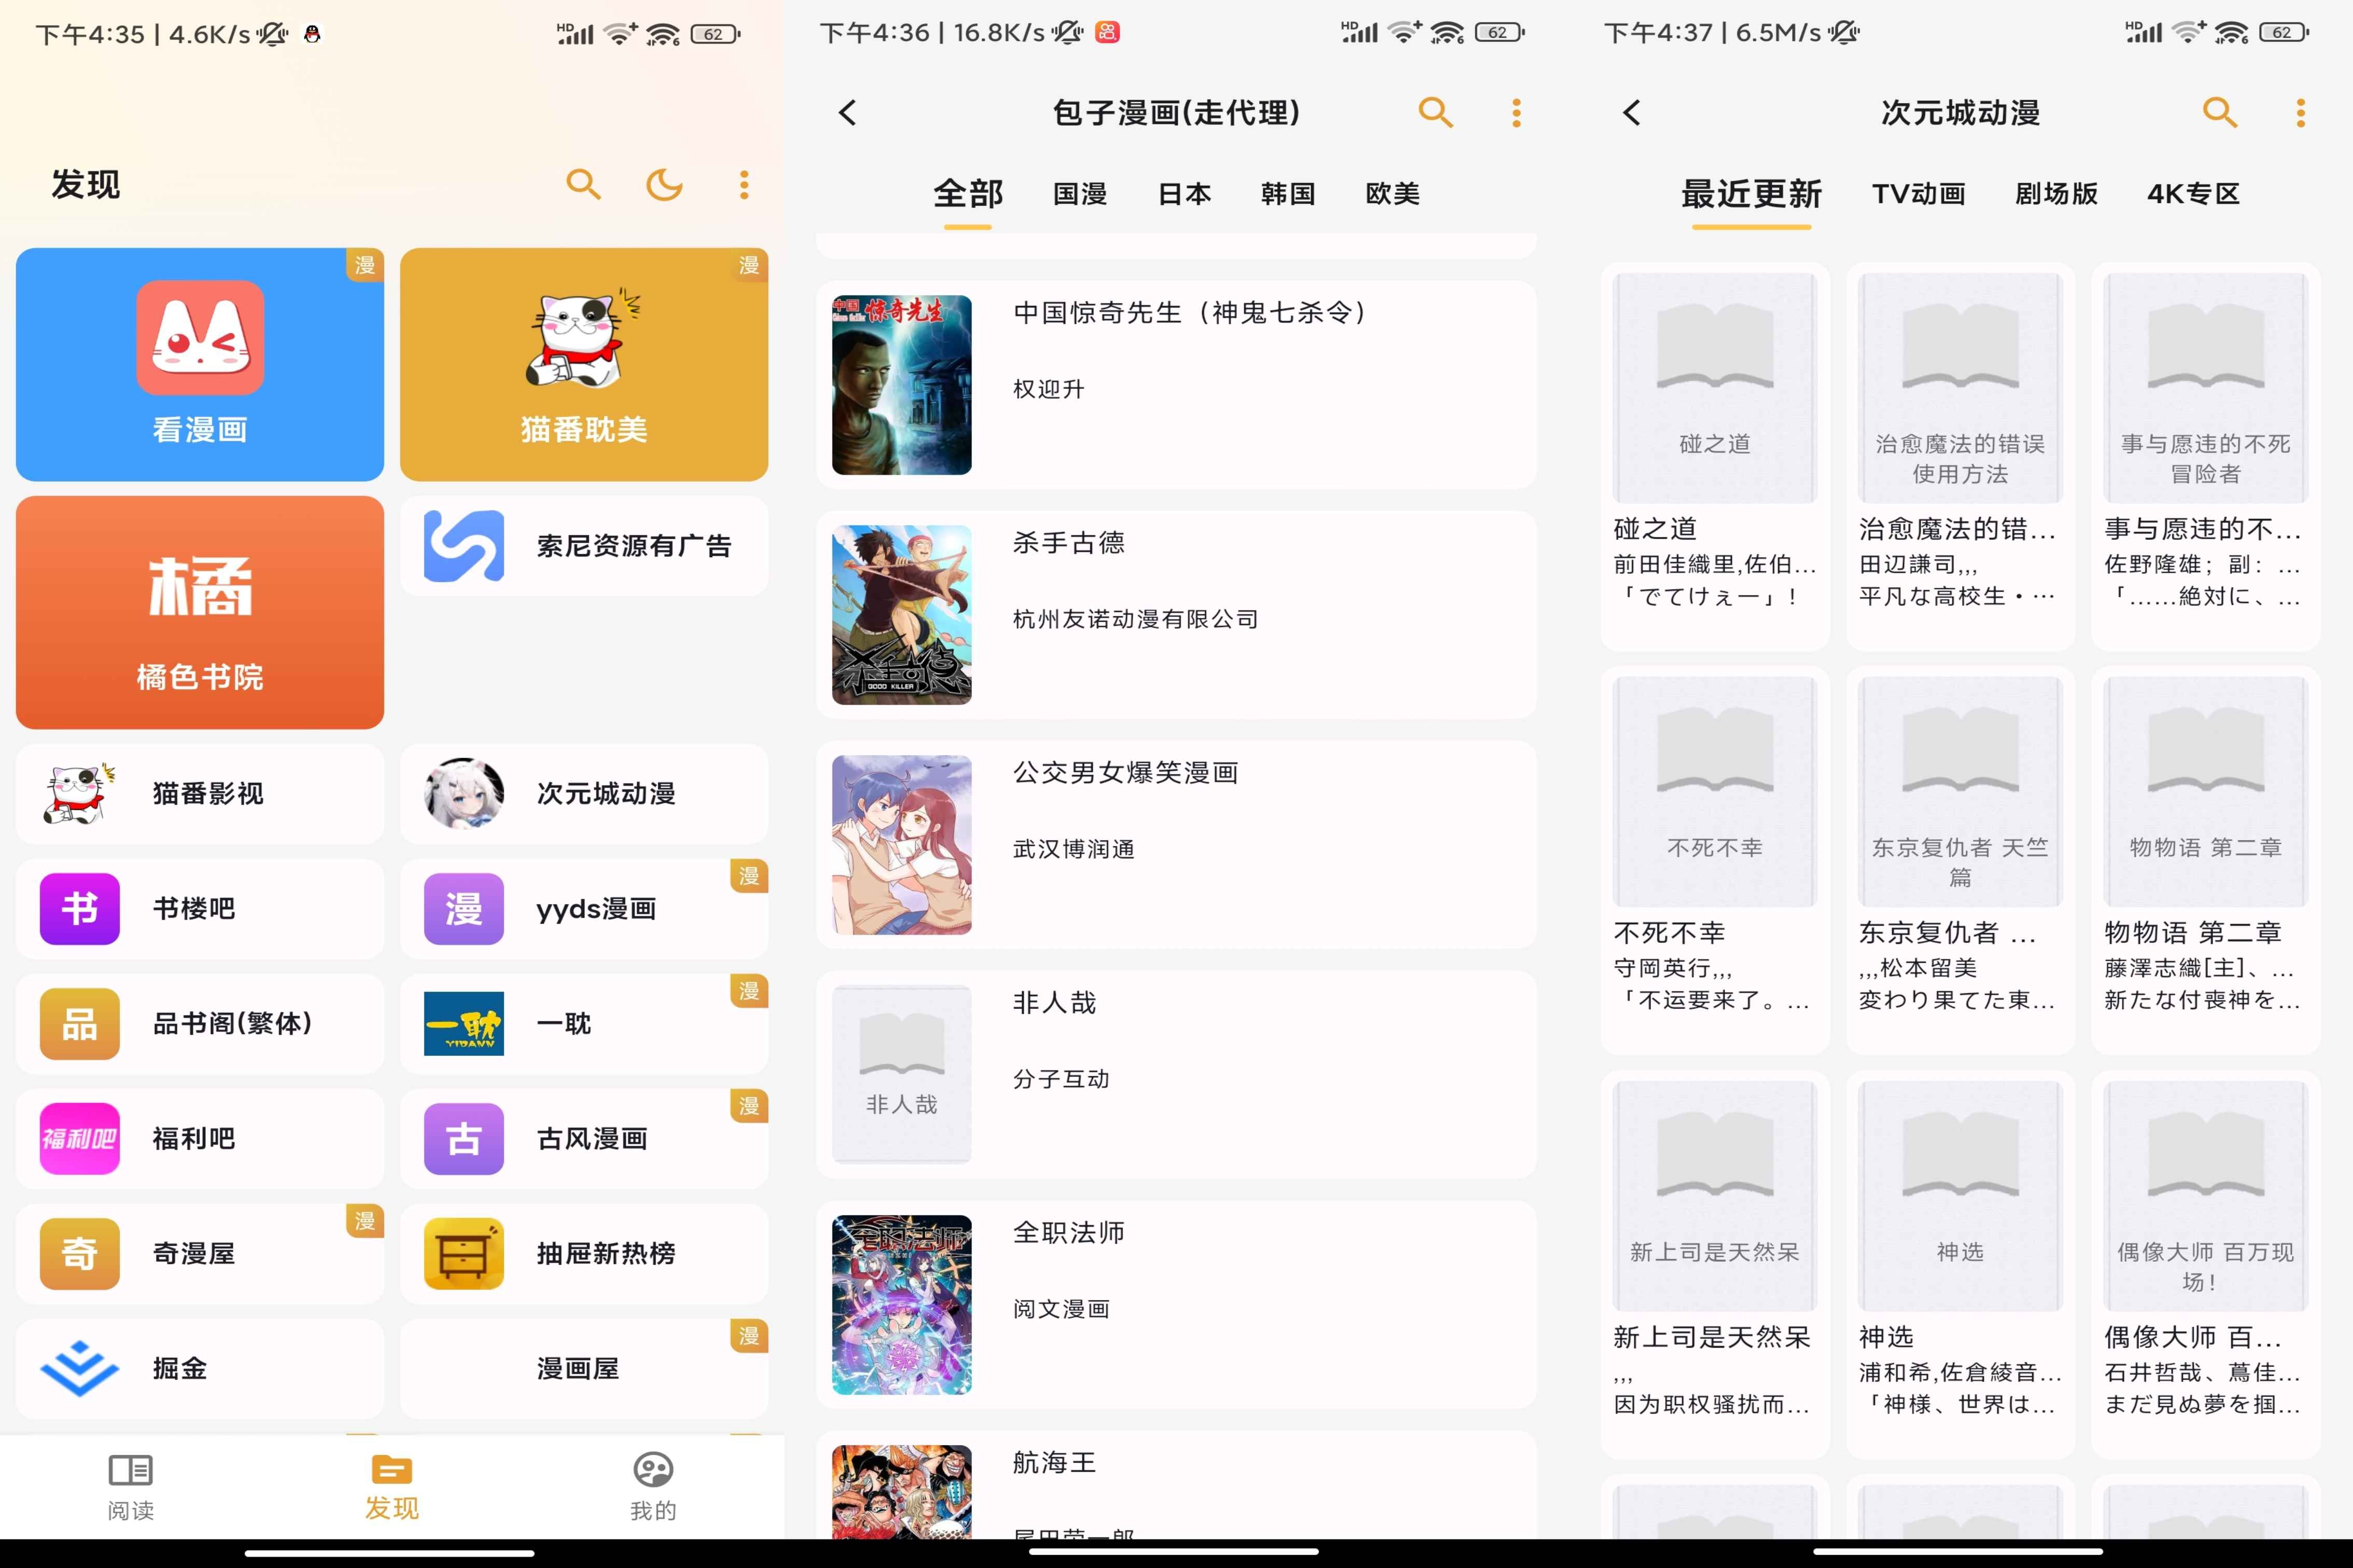Toggle dark mode with the moon icon
Viewport: 2353px width, 1568px height.
pyautogui.click(x=665, y=185)
